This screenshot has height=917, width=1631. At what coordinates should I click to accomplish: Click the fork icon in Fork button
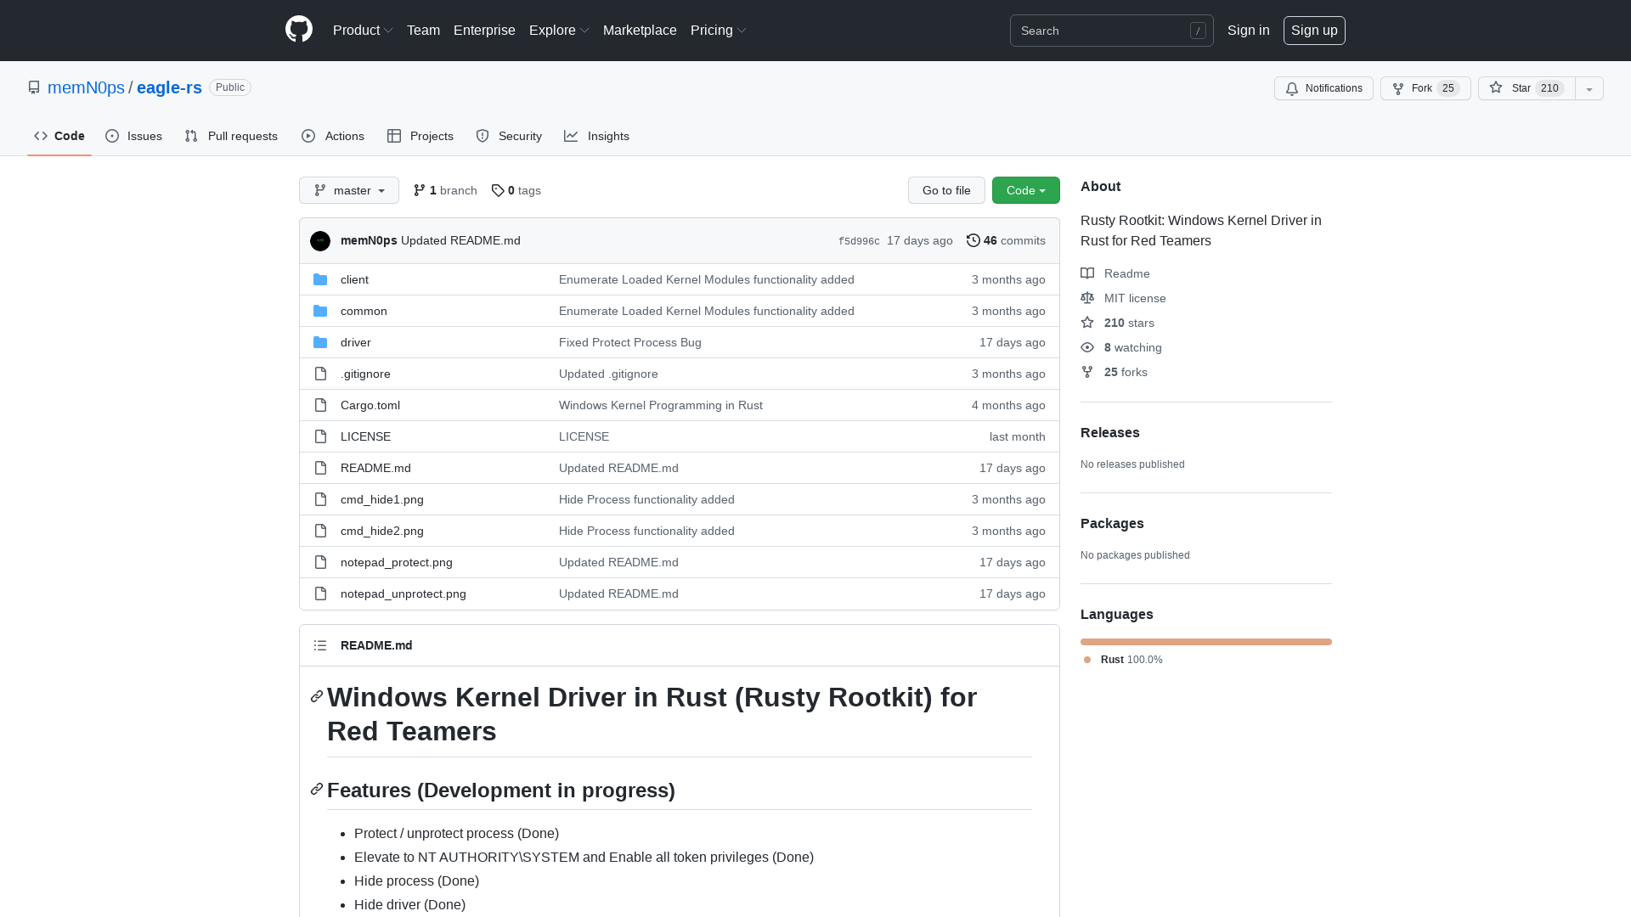pos(1398,88)
